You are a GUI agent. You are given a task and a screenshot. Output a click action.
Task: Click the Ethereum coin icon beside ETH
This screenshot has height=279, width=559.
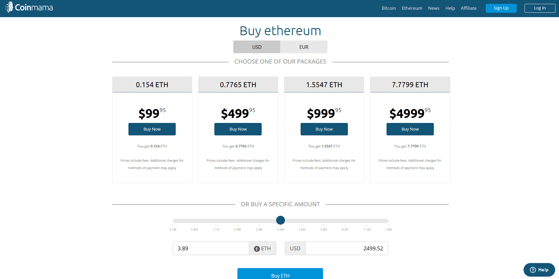[x=257, y=249]
